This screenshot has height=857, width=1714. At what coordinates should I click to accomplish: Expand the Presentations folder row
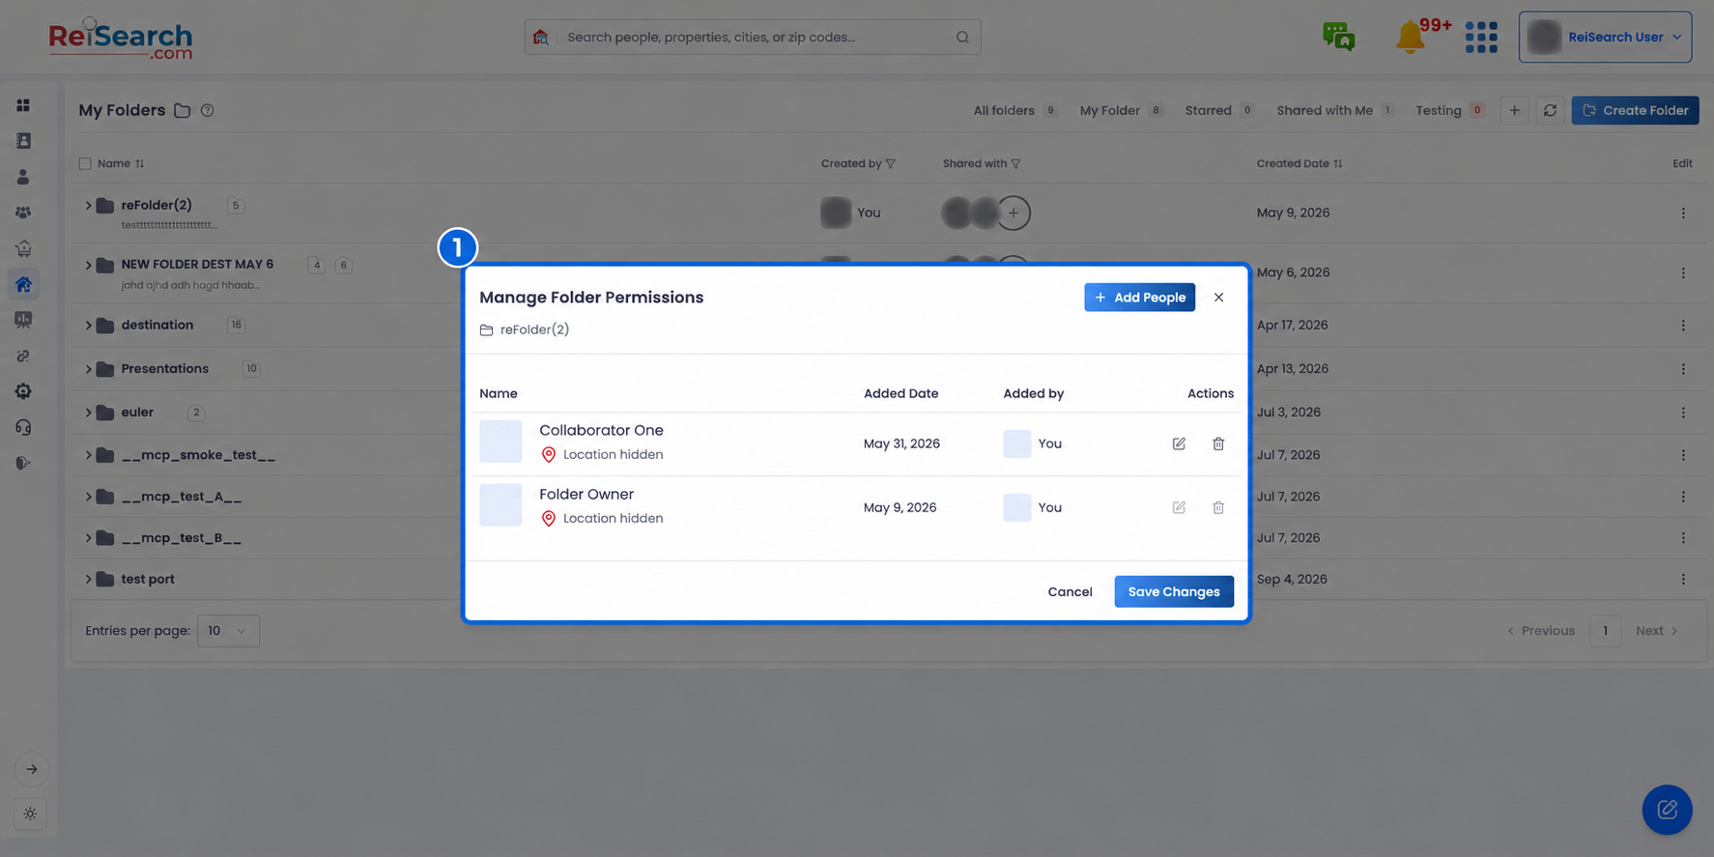88,368
